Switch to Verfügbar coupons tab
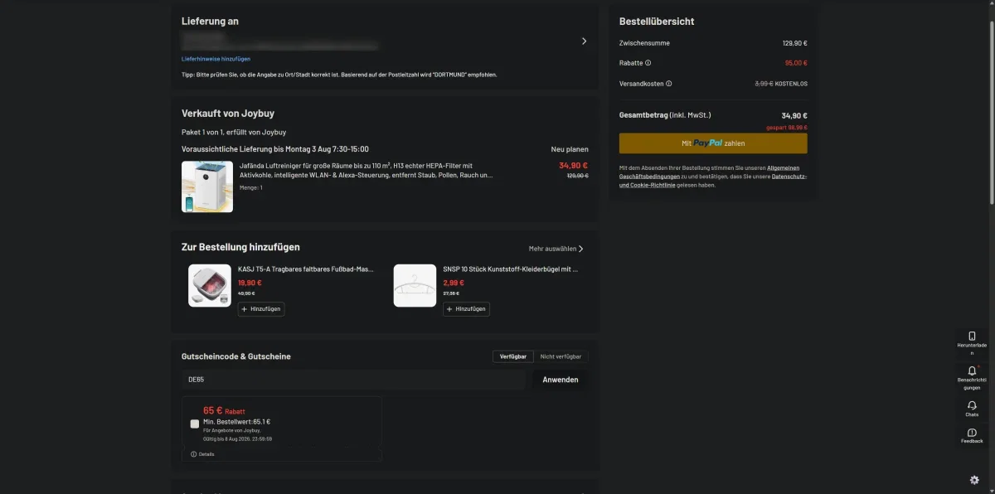The width and height of the screenshot is (995, 494). click(513, 356)
